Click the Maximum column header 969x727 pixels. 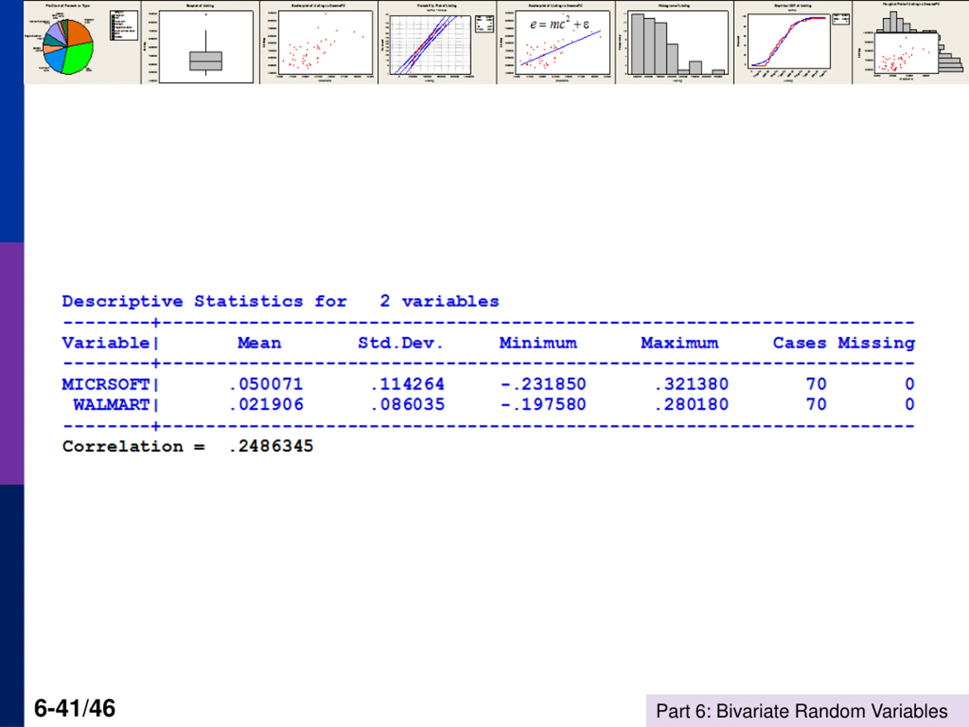tap(680, 343)
